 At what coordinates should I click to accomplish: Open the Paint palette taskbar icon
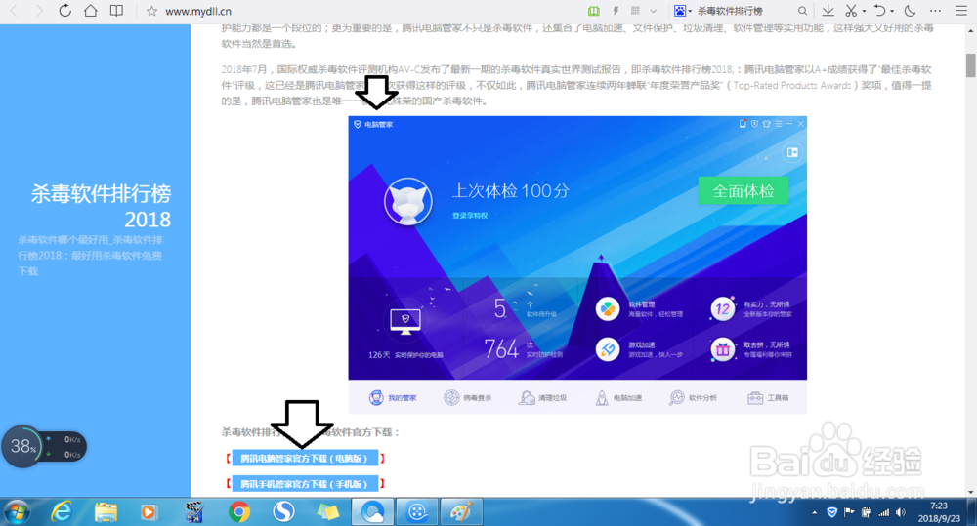461,512
